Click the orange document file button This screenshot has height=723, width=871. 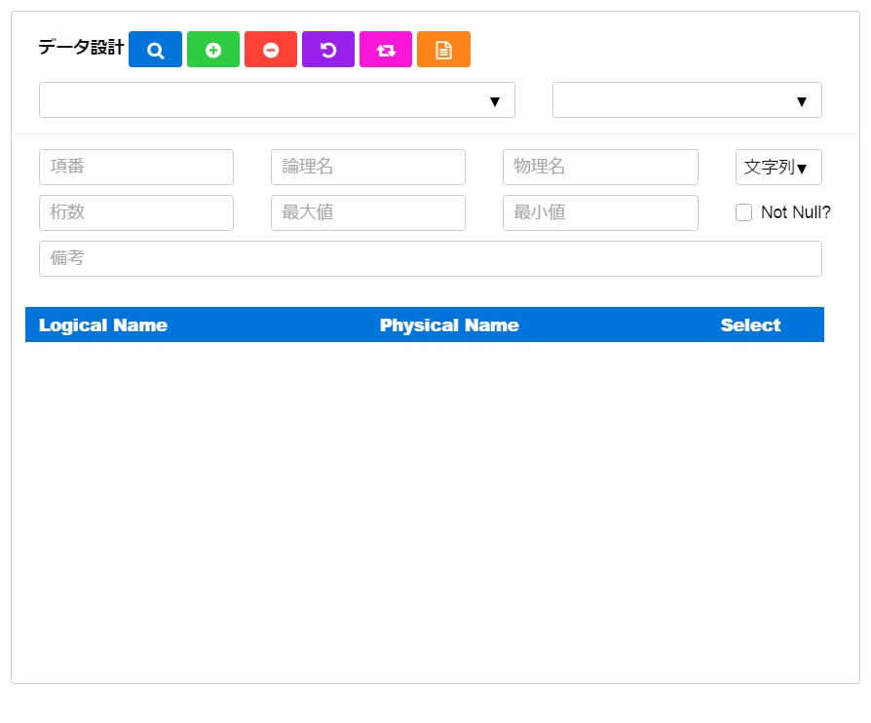pyautogui.click(x=443, y=50)
